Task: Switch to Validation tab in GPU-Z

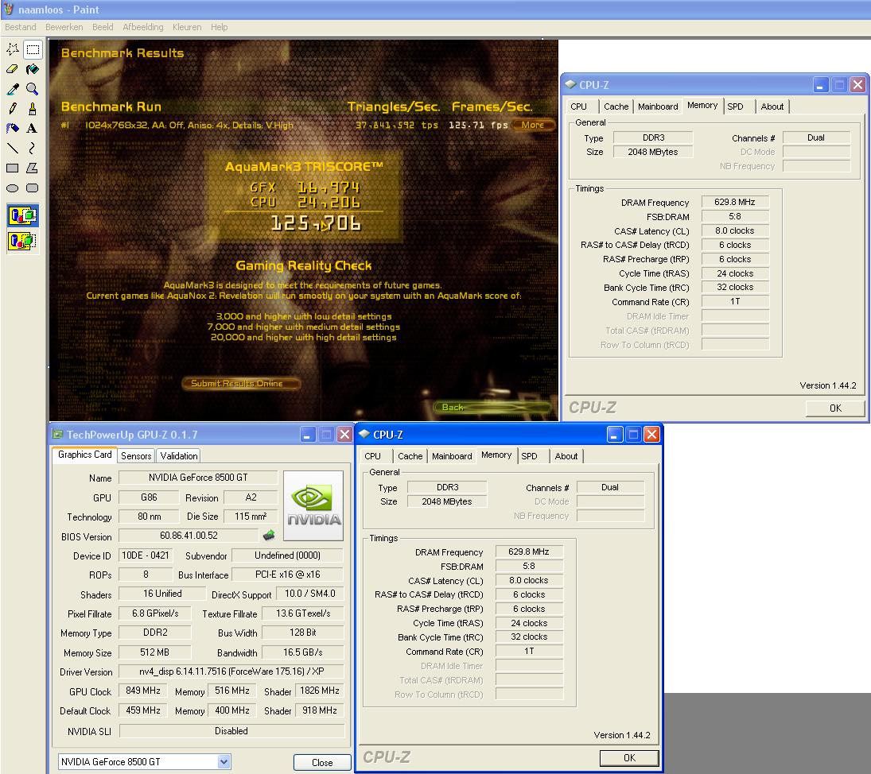Action: (179, 455)
